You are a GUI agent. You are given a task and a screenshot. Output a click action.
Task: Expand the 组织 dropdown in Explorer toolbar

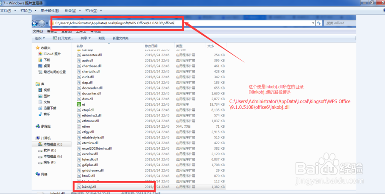point(40,38)
